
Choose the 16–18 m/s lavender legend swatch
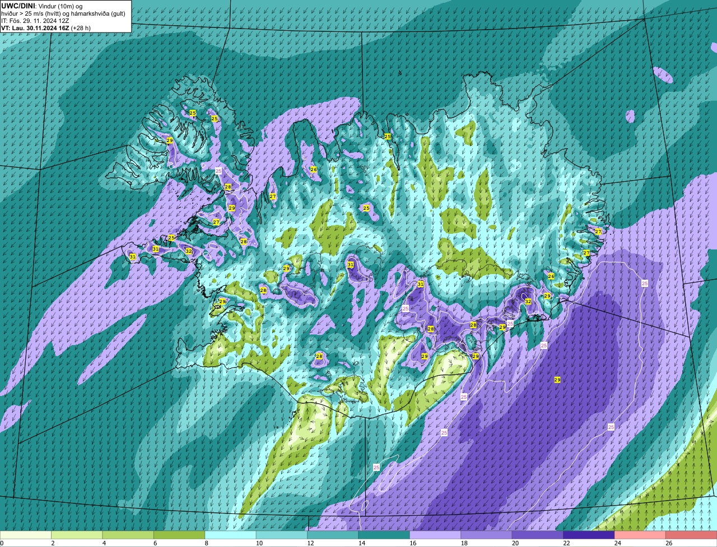tap(435, 535)
